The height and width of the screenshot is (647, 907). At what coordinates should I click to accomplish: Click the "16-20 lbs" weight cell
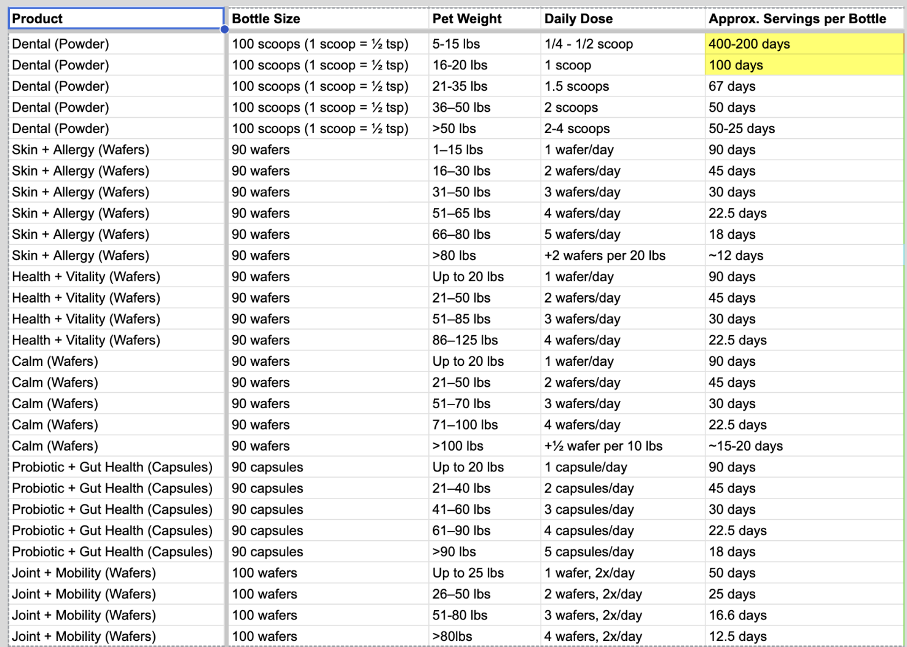485,65
